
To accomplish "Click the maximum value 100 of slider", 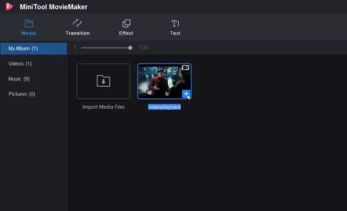I will [x=143, y=47].
